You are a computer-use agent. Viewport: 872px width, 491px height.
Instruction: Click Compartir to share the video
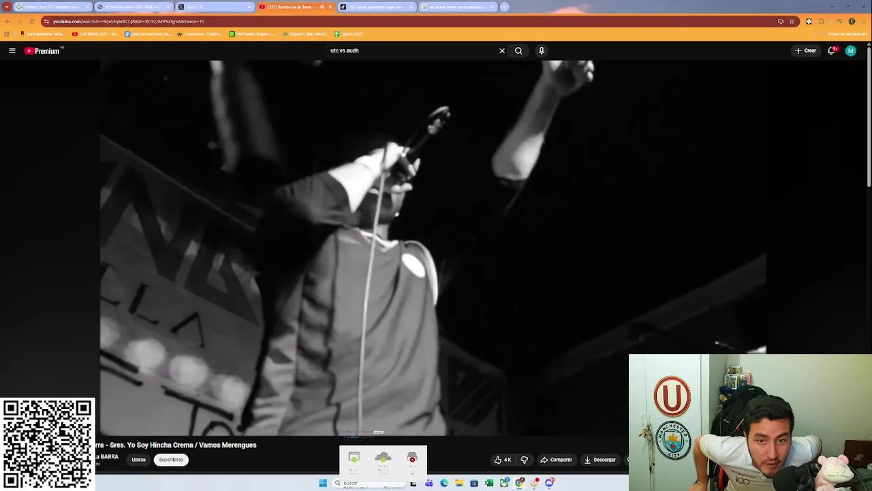(556, 460)
